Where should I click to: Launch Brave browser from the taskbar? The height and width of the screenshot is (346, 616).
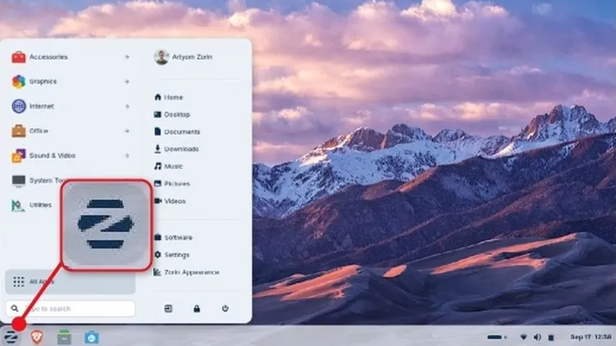pos(37,336)
